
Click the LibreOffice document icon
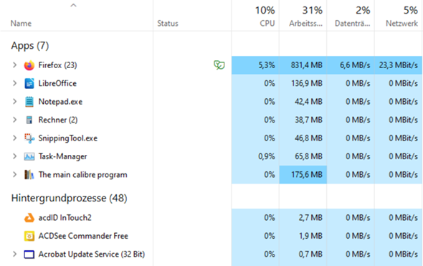[29, 84]
